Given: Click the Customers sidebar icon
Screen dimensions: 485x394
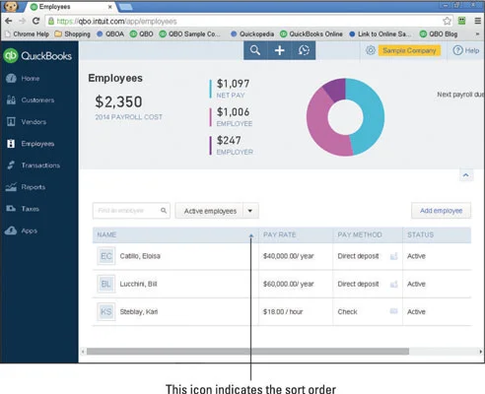Looking at the screenshot, I should (x=11, y=100).
